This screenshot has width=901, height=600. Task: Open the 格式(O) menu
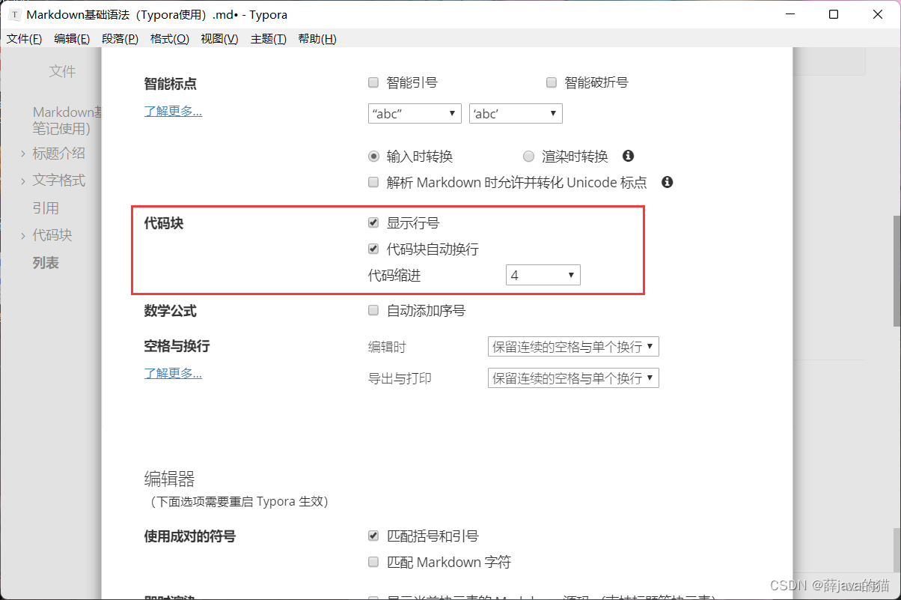coord(170,39)
